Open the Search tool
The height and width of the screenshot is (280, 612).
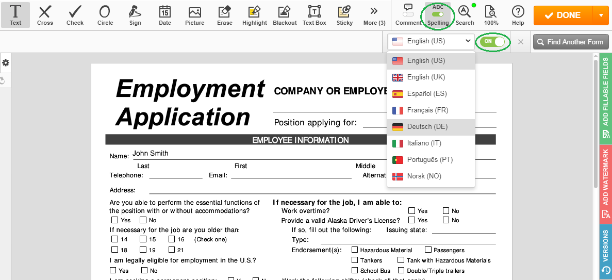tap(465, 15)
